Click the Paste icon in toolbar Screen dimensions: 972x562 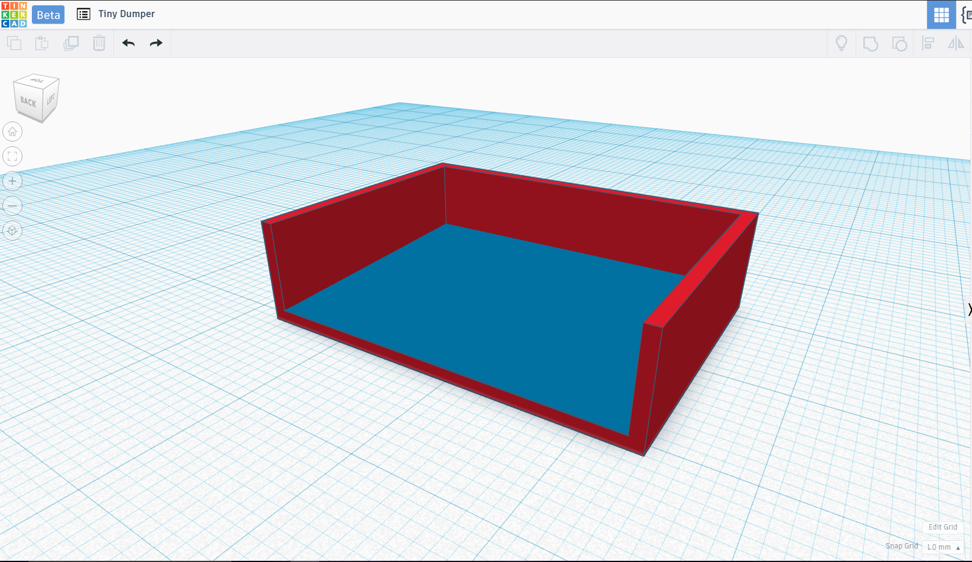(42, 43)
